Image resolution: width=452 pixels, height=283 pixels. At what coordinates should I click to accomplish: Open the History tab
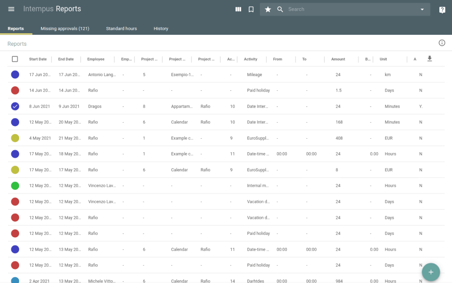coord(161,29)
